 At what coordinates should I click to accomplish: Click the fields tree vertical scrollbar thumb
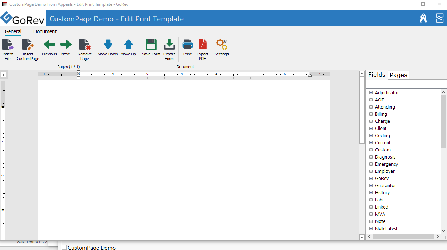tap(444, 121)
